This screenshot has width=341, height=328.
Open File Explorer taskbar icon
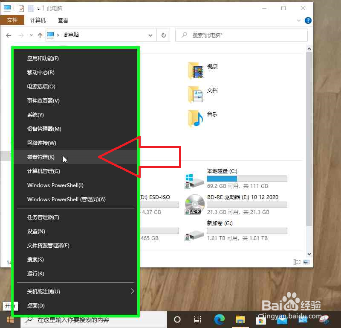pyautogui.click(x=240, y=319)
